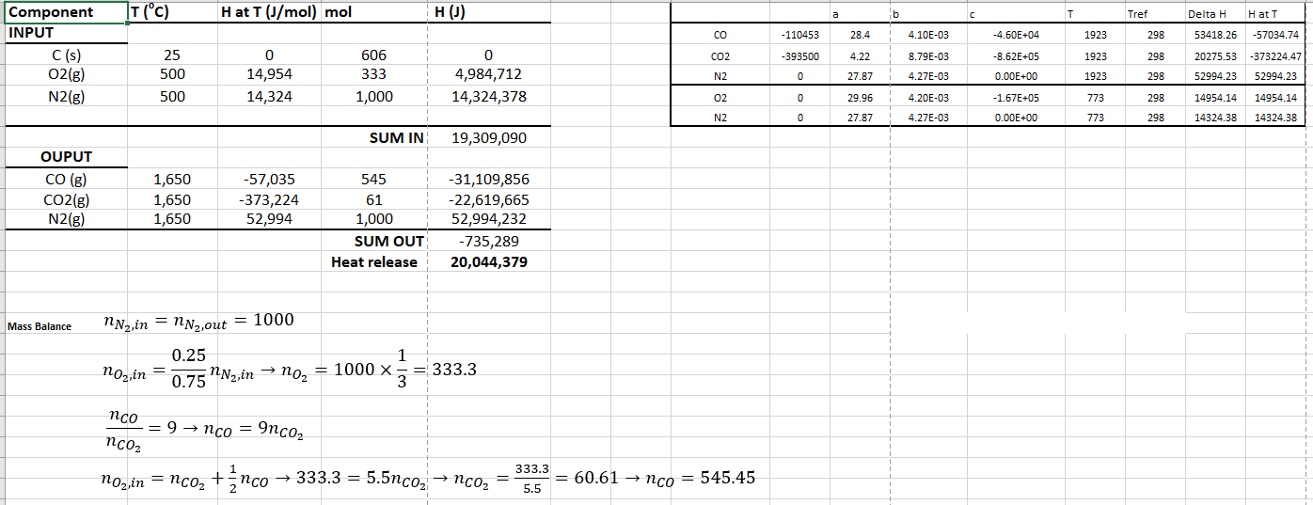This screenshot has height=505, width=1313.
Task: Select the enthalpy cell showing -373,224
Action: [x=268, y=199]
